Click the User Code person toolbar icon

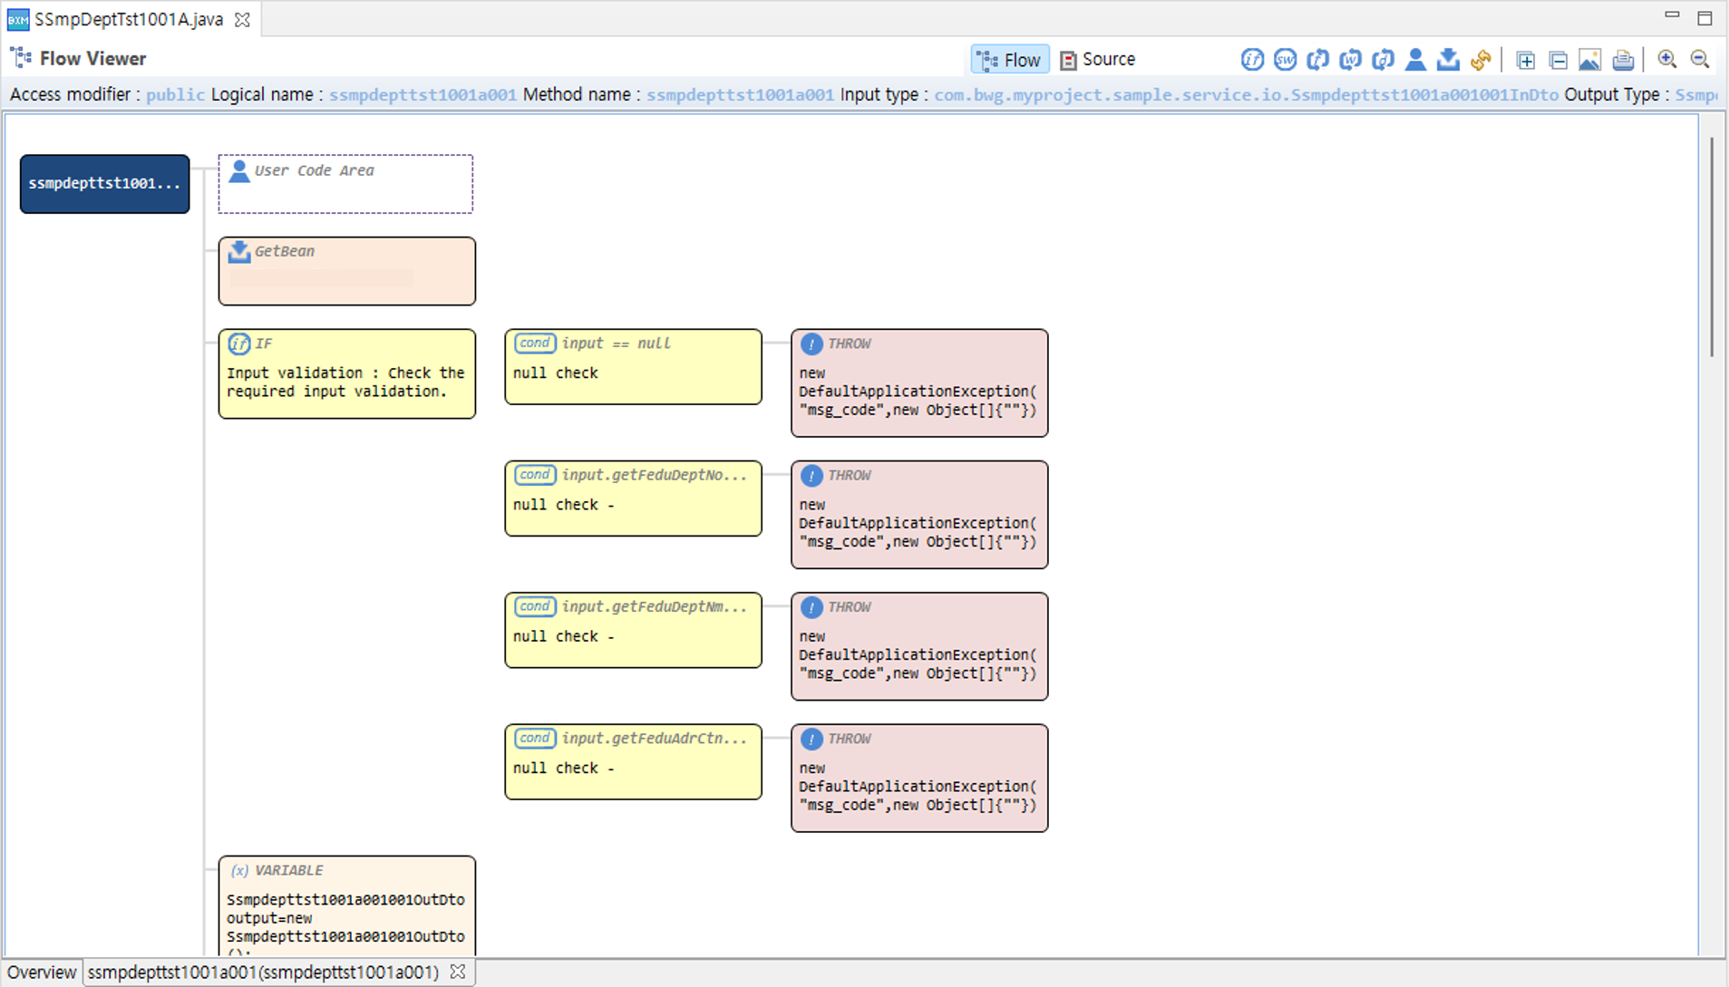pyautogui.click(x=1414, y=60)
